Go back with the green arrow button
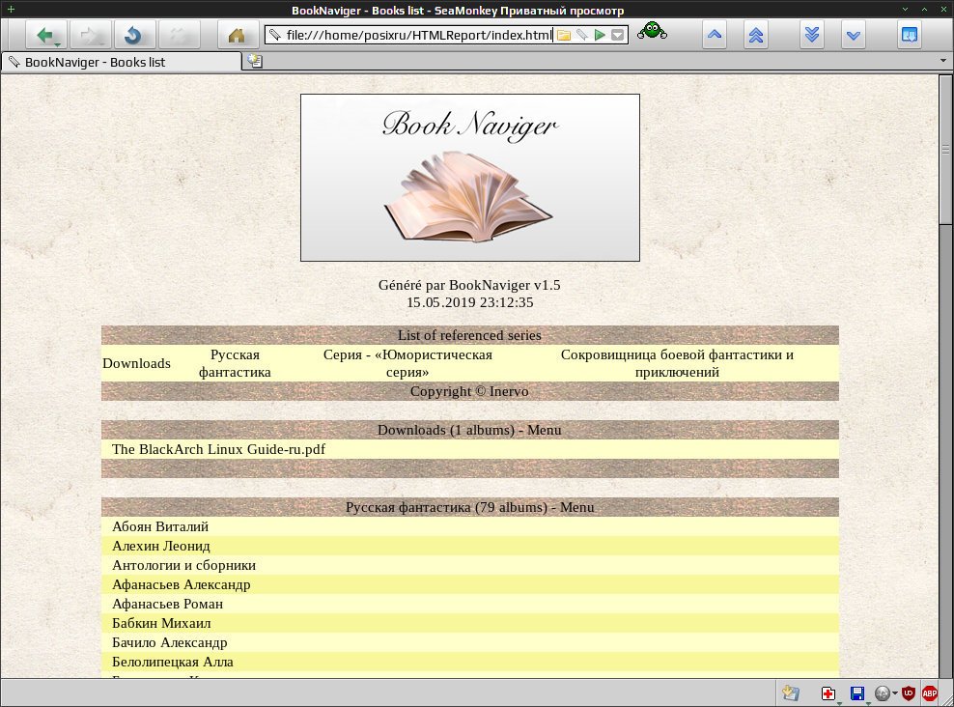The width and height of the screenshot is (954, 707). 46,35
